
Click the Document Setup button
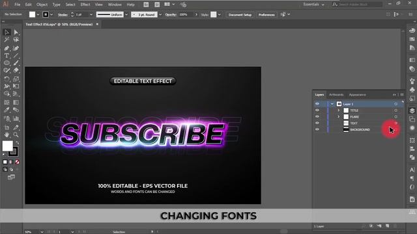coord(240,14)
